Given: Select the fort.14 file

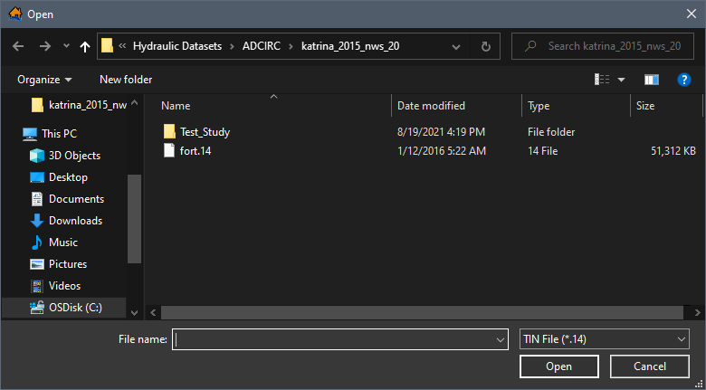Looking at the screenshot, I should [196, 151].
